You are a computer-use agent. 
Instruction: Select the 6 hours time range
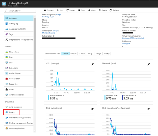[73, 53]
